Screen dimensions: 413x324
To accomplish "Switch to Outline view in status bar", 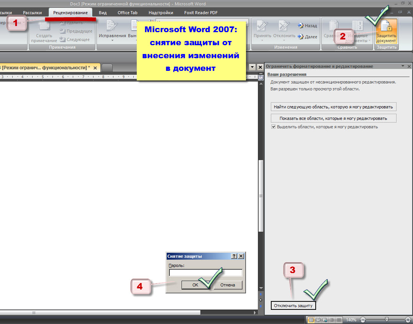I will coord(332,320).
